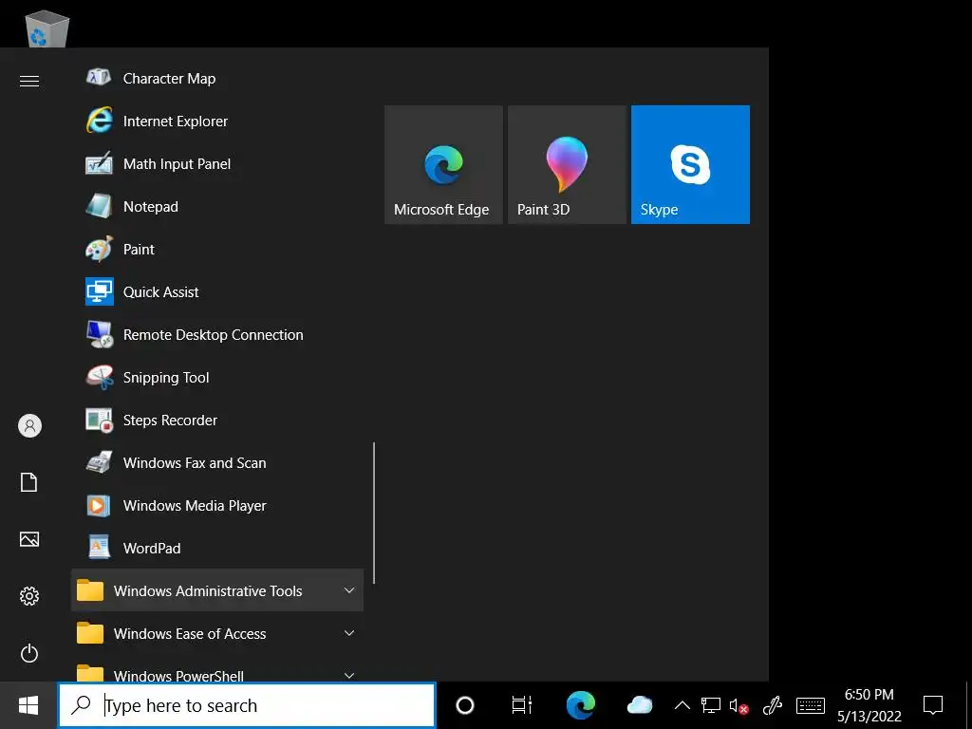Launch Snipping Tool scissors icon
This screenshot has height=729, width=972.
point(99,378)
